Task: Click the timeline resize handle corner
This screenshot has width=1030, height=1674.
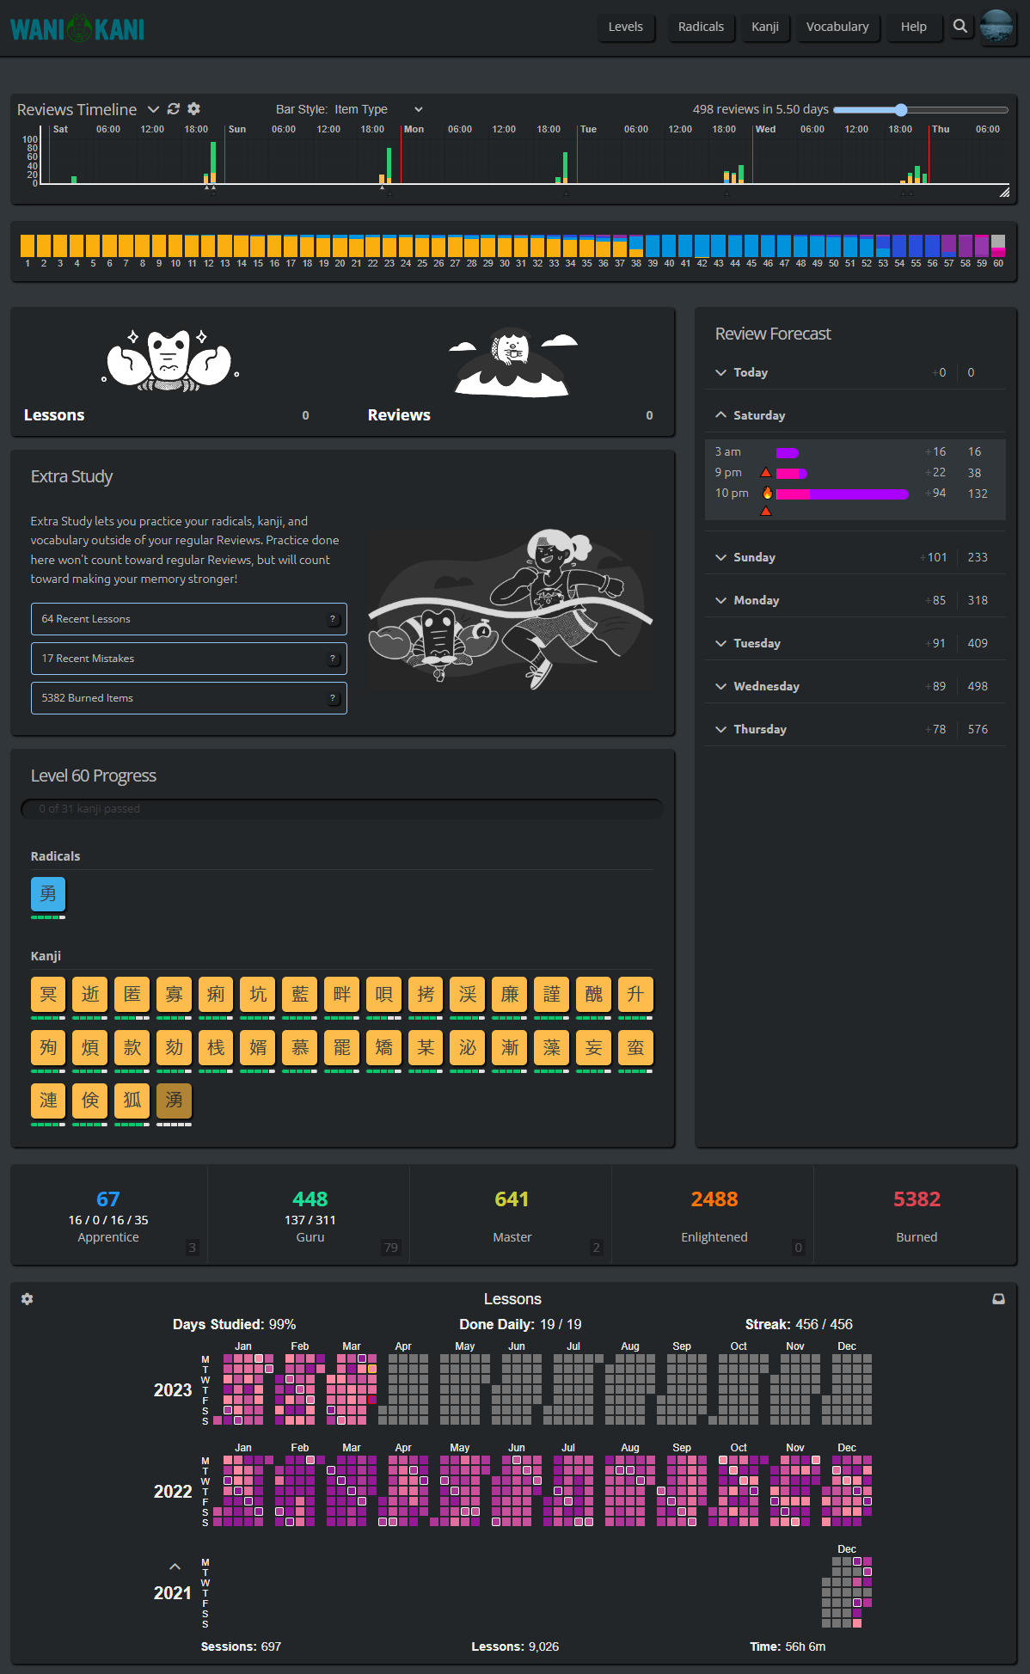Action: coord(1004,193)
